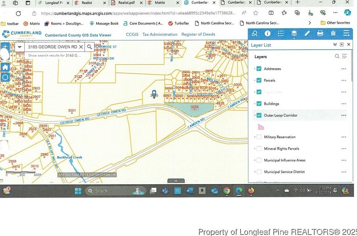Click the map home extent button
Viewport: 357px width, 236px height.
5,67
